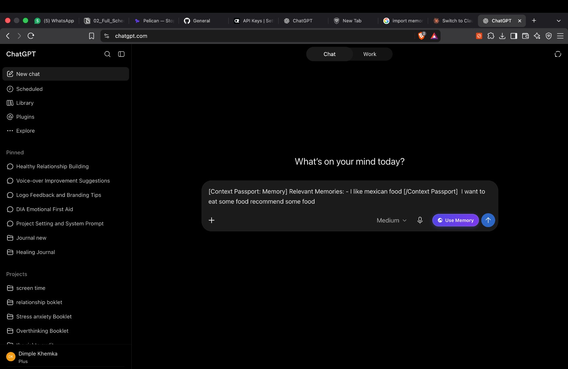Open the Dimple Khemka account menu
The image size is (568, 369).
click(66, 357)
